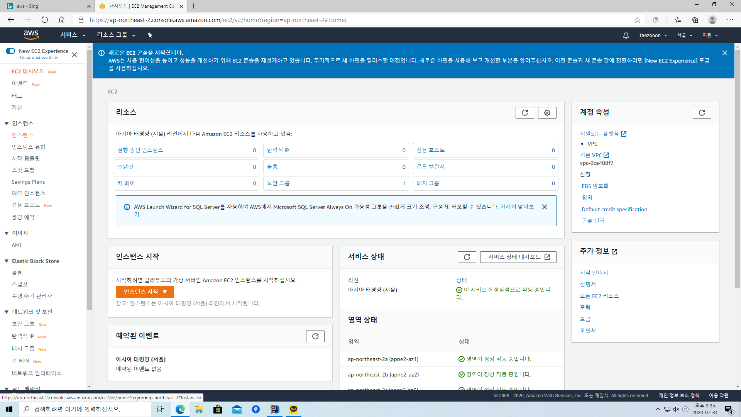
Task: Close the New EC2 Experience sidebar header
Action: pyautogui.click(x=74, y=55)
